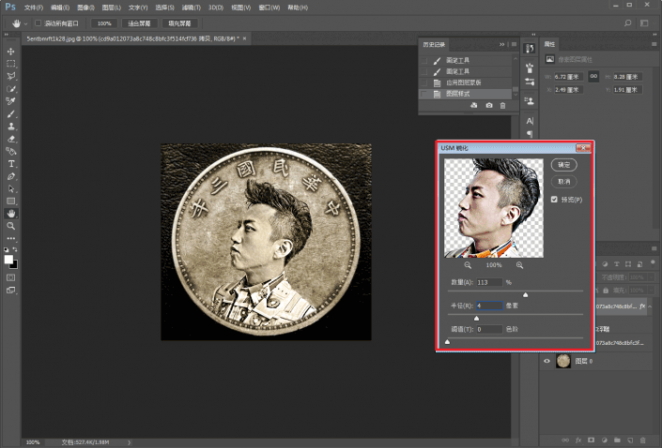
Task: Open the Brush Presets panel icon
Action: coord(530,82)
